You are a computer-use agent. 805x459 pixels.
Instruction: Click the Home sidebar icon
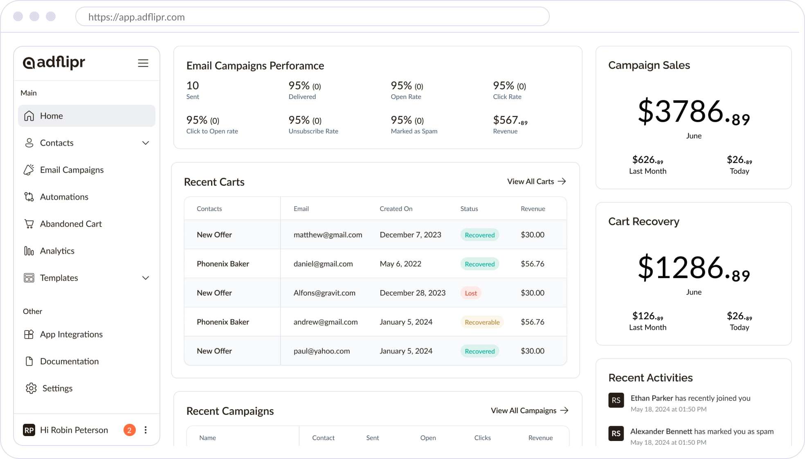click(x=29, y=116)
